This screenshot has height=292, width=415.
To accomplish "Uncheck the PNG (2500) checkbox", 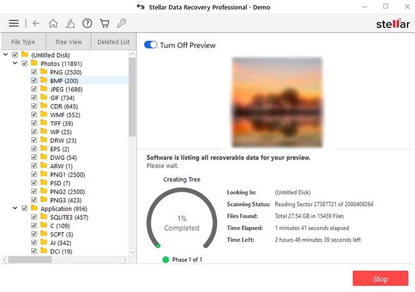I will [34, 72].
